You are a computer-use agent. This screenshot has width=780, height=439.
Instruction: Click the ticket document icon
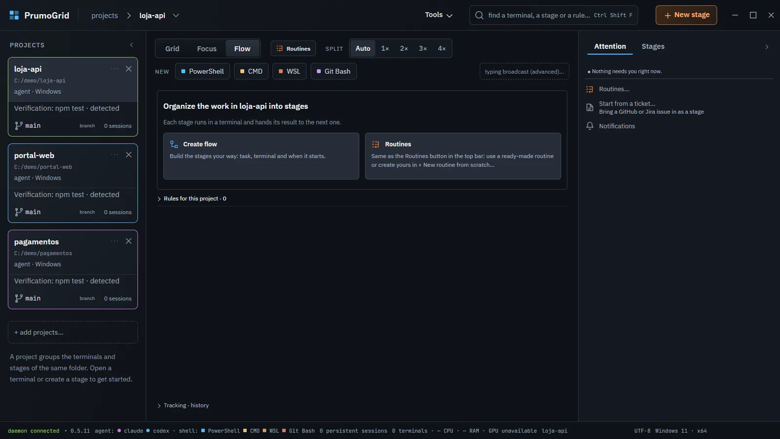tap(590, 107)
